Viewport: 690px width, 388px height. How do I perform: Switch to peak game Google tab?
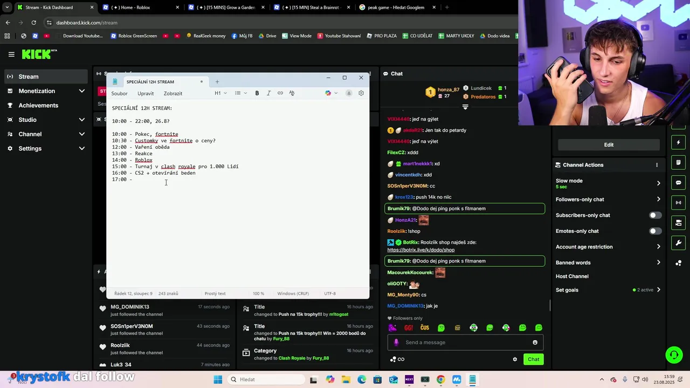(397, 8)
